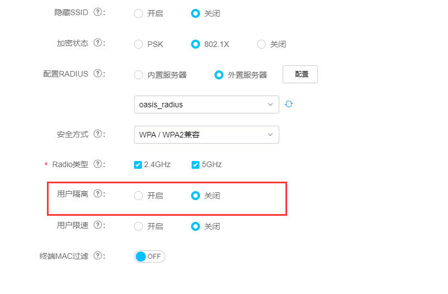Enable 用户限速 by selecting 开启
The height and width of the screenshot is (294, 448).
click(139, 226)
